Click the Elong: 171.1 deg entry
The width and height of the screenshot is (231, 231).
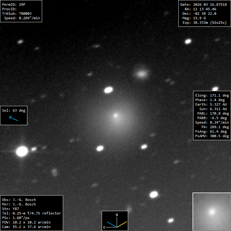(212, 95)
